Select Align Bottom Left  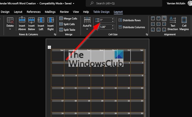tap(153, 30)
